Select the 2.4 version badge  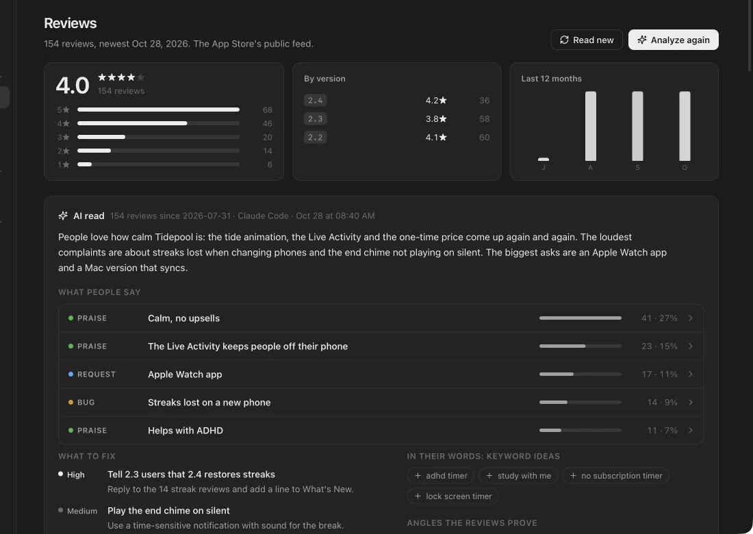click(315, 101)
